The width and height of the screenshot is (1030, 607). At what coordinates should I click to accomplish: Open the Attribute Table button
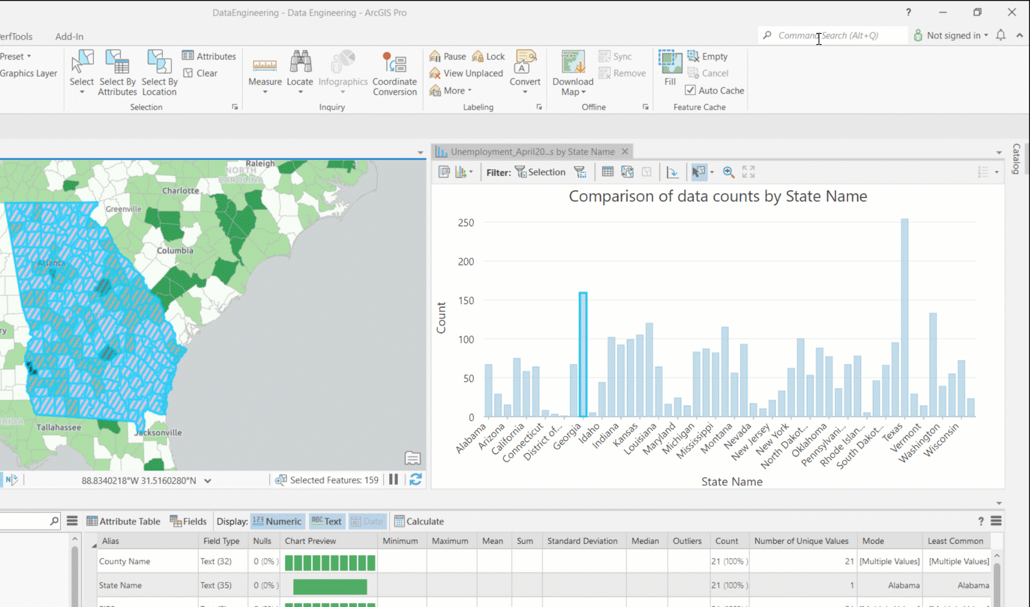tap(124, 522)
